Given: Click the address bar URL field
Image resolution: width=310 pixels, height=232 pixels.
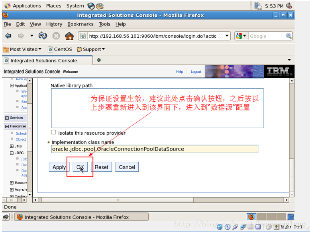Looking at the screenshot, I should point(153,36).
